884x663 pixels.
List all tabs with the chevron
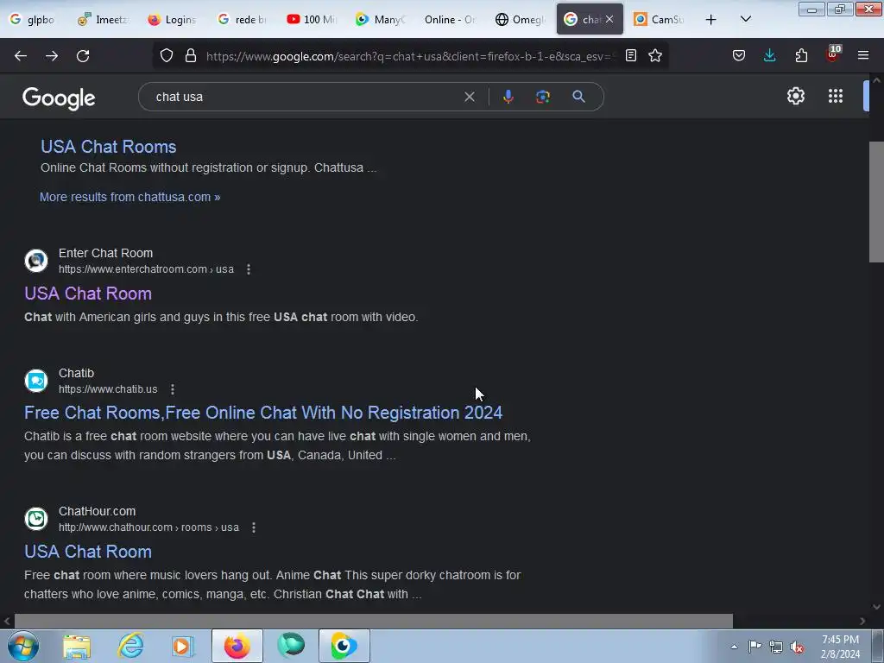[745, 19]
